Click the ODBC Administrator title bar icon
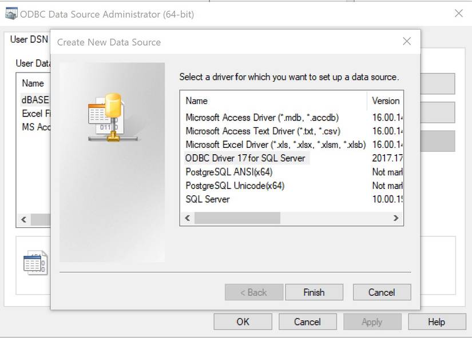Image resolution: width=472 pixels, height=338 pixels. (x=11, y=14)
